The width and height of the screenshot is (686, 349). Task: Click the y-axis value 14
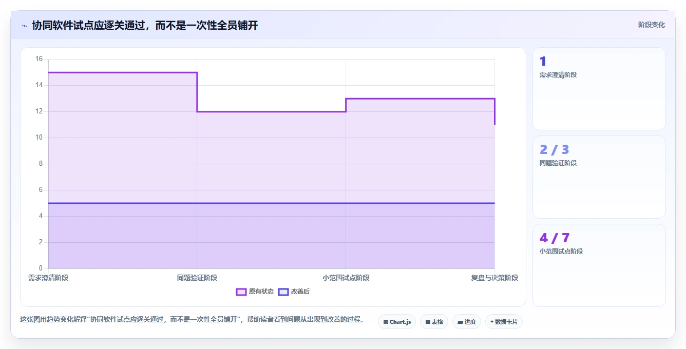pyautogui.click(x=39, y=85)
